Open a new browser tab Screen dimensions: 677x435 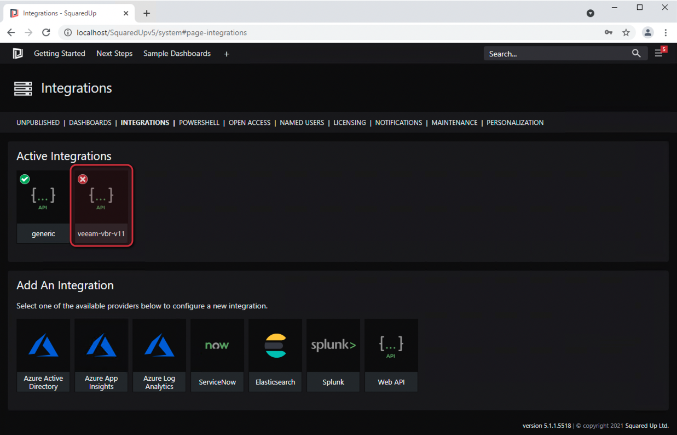coord(147,13)
